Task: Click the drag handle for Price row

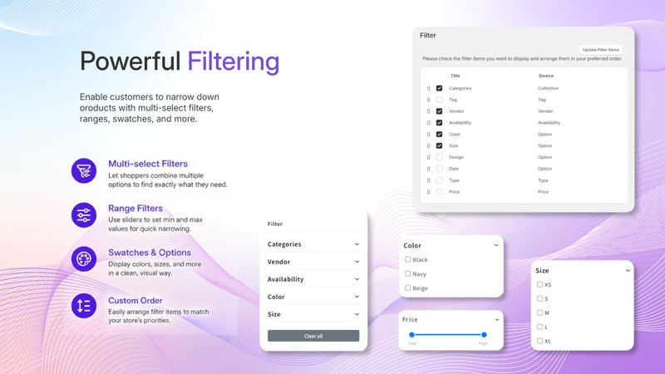Action: coord(428,192)
